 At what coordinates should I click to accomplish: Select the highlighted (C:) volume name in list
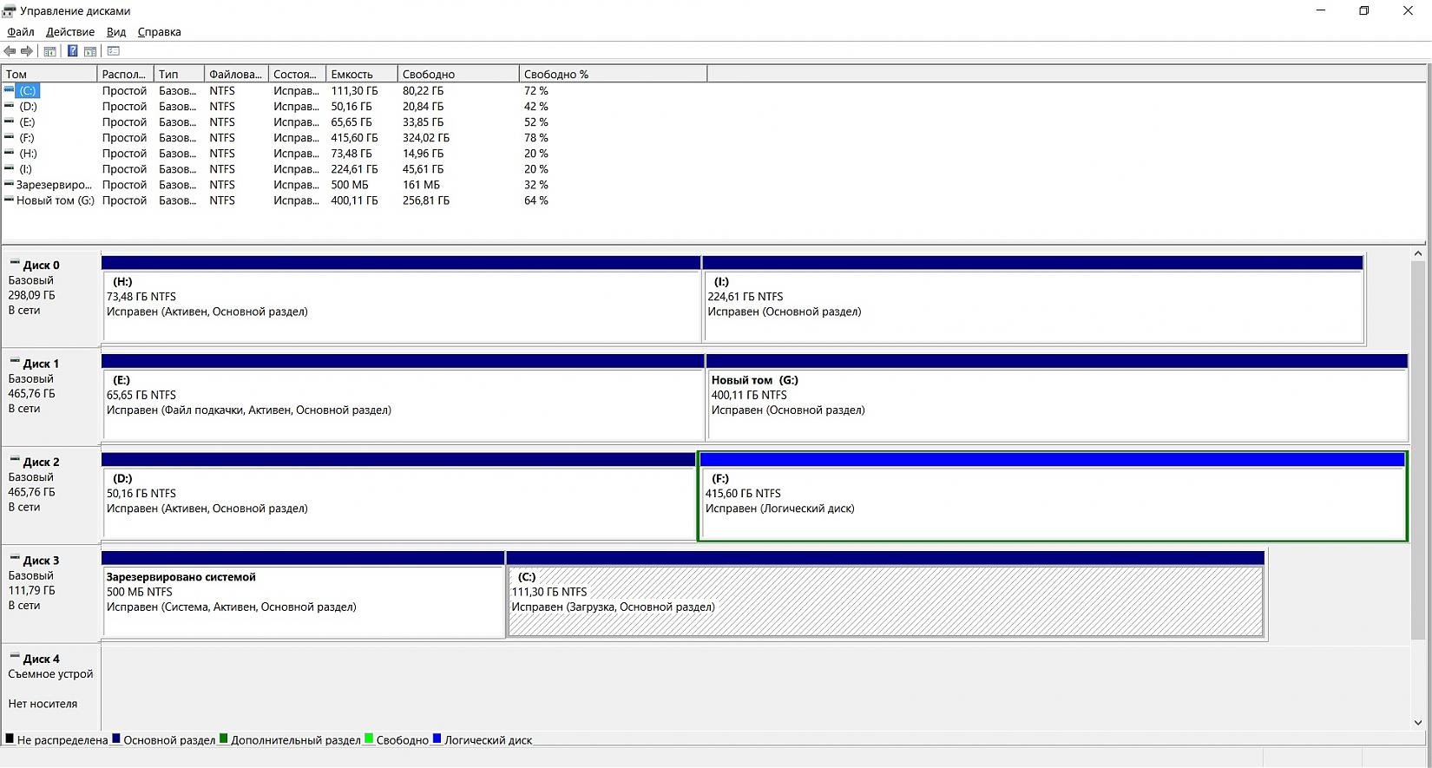click(28, 90)
